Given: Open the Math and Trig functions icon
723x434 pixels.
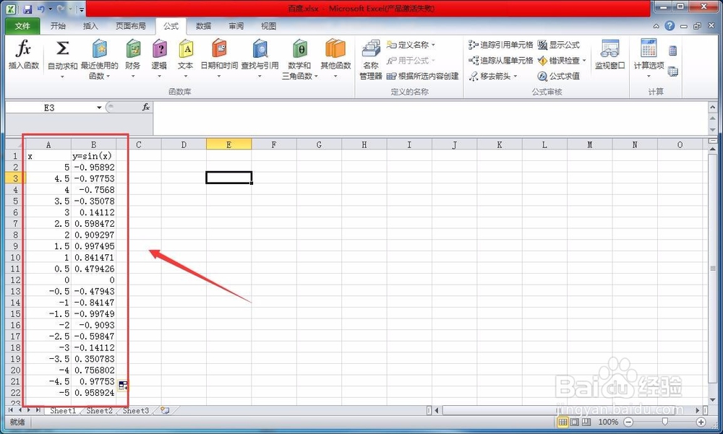Looking at the screenshot, I should 300,49.
